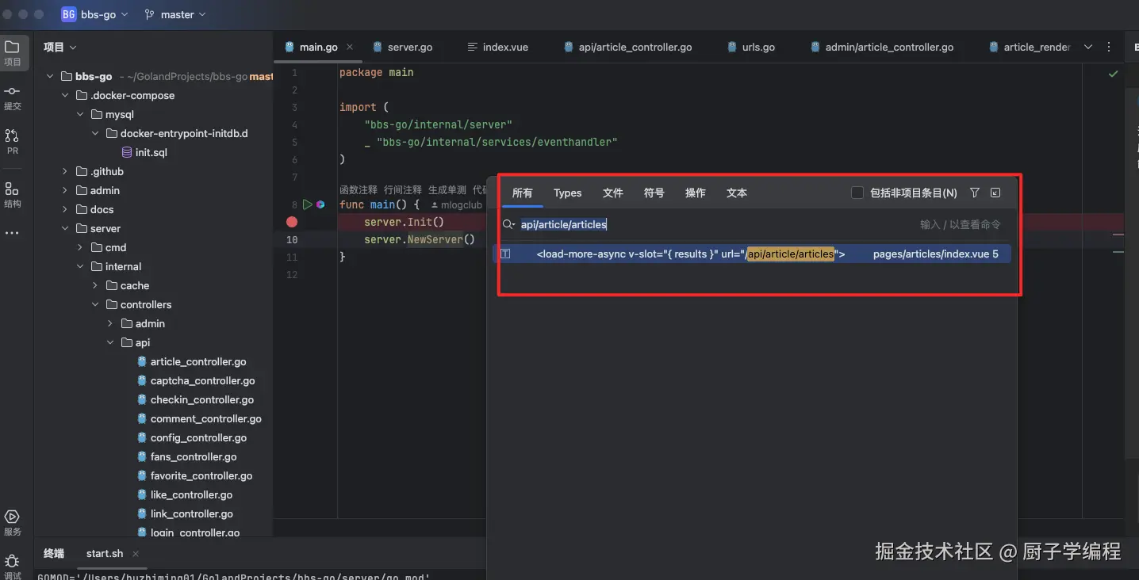1139x580 pixels.
Task: Collapse the bbs-go root folder
Action: 50,76
